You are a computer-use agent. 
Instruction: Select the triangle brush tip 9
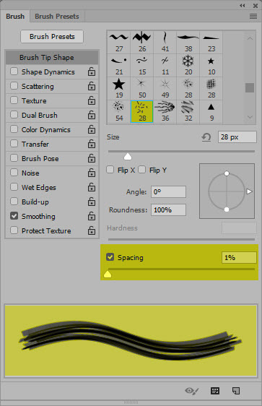(x=211, y=111)
